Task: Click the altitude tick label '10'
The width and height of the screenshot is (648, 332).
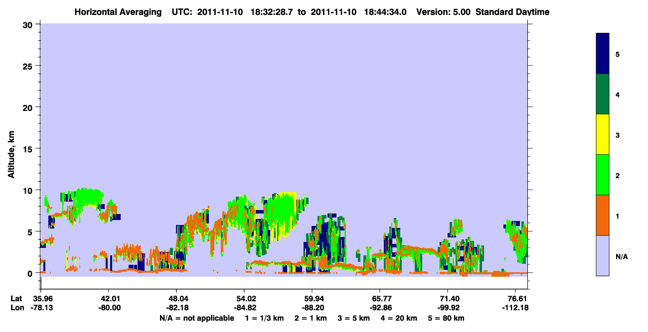Action: point(29,190)
